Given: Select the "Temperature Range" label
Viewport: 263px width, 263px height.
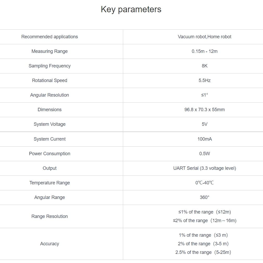Looking at the screenshot, I should click(x=49, y=183).
